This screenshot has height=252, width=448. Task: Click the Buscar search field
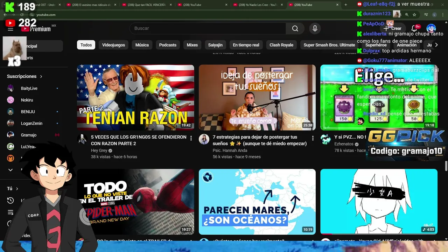click(x=208, y=28)
